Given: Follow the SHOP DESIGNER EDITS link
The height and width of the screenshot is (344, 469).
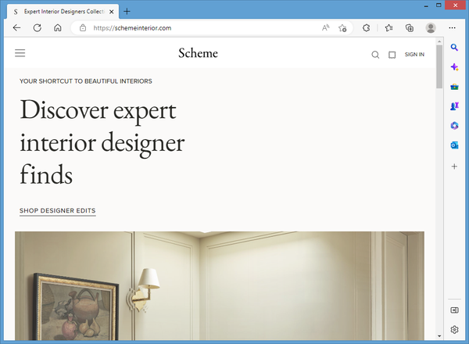Looking at the screenshot, I should [x=58, y=210].
